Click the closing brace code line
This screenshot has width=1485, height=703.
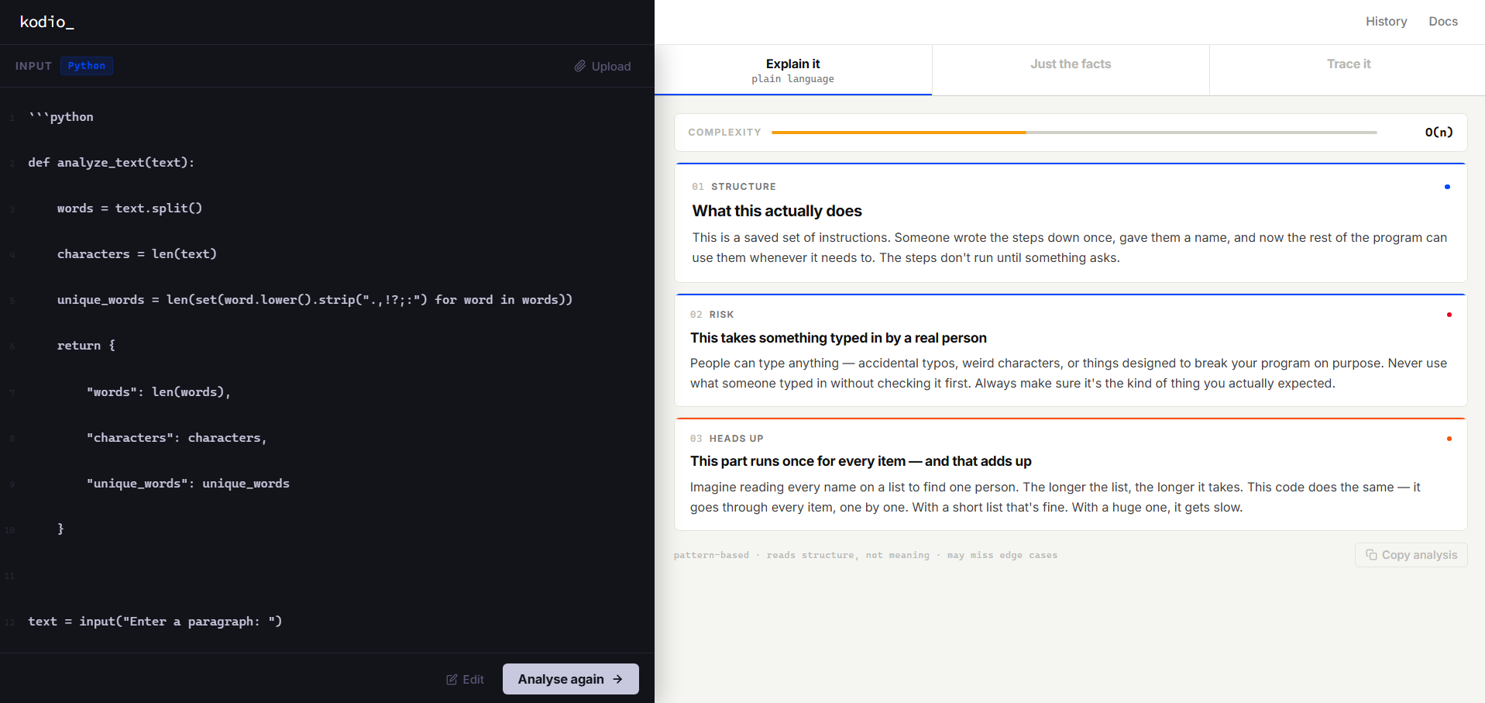coord(60,529)
